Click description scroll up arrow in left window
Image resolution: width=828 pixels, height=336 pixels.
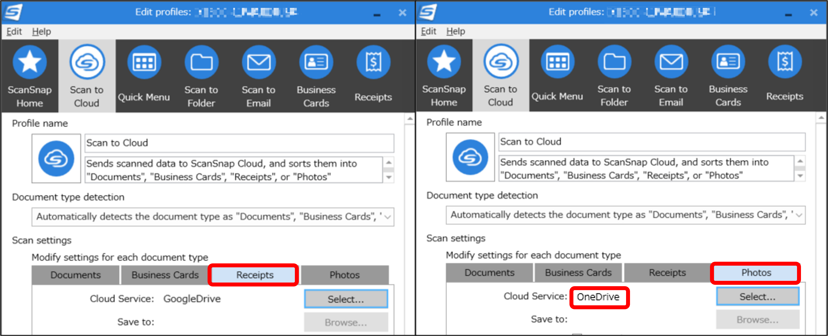[389, 163]
